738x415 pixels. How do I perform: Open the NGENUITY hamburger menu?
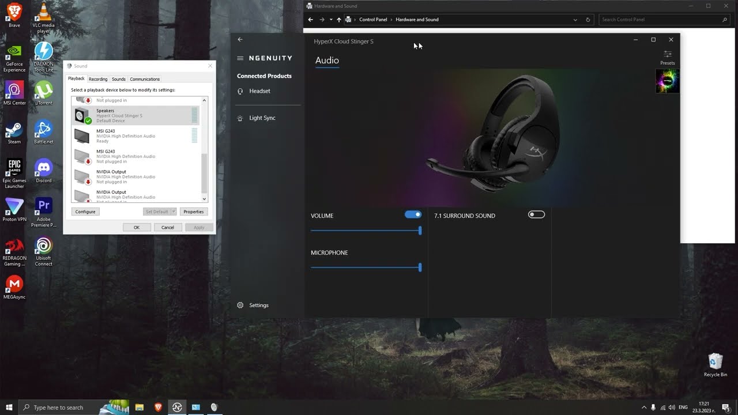coord(240,58)
